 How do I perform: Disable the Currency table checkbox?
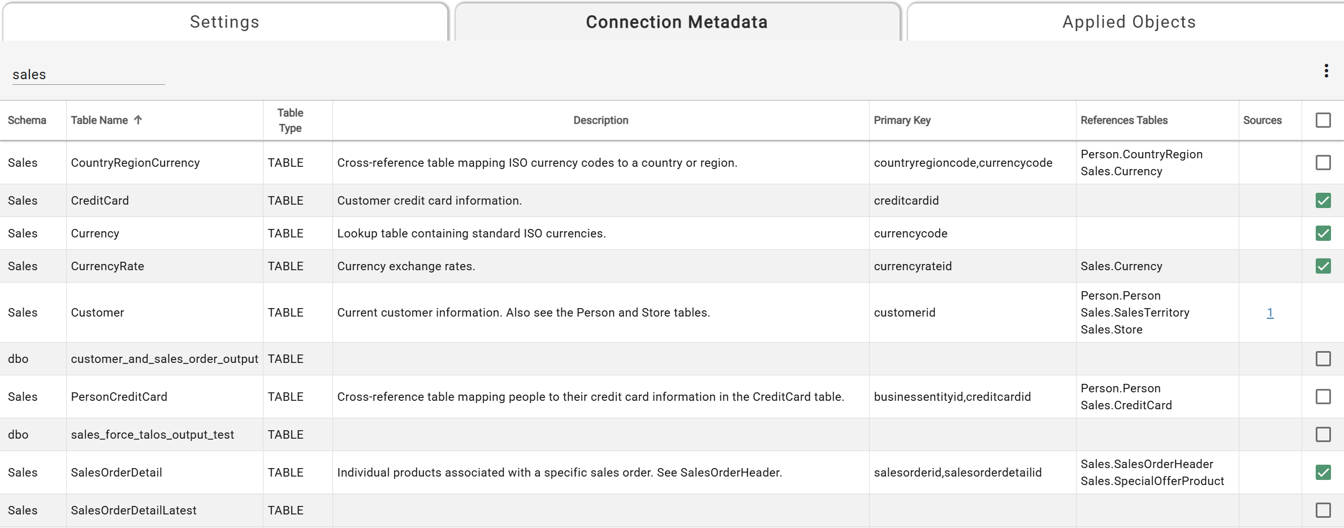point(1323,233)
